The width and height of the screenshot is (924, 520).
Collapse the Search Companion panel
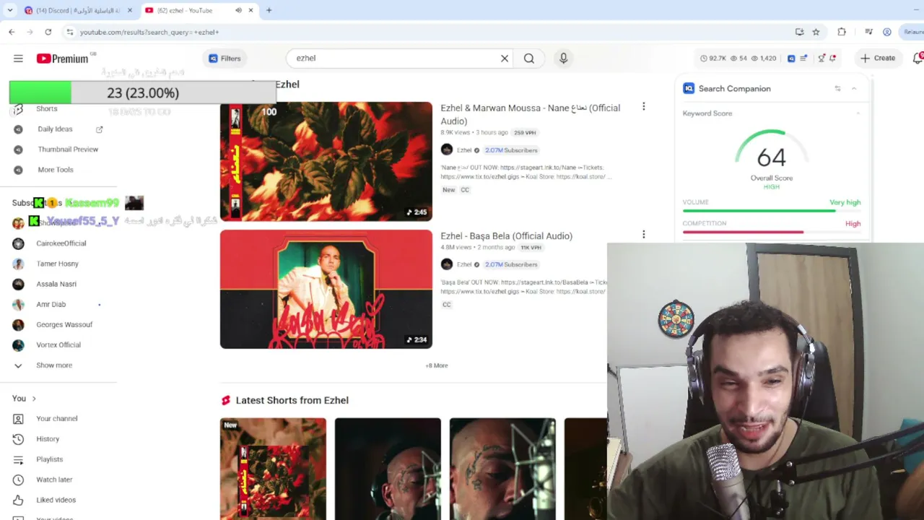click(853, 89)
